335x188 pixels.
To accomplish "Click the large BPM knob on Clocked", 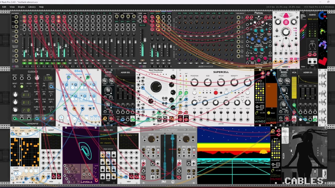I will pyautogui.click(x=37, y=78).
